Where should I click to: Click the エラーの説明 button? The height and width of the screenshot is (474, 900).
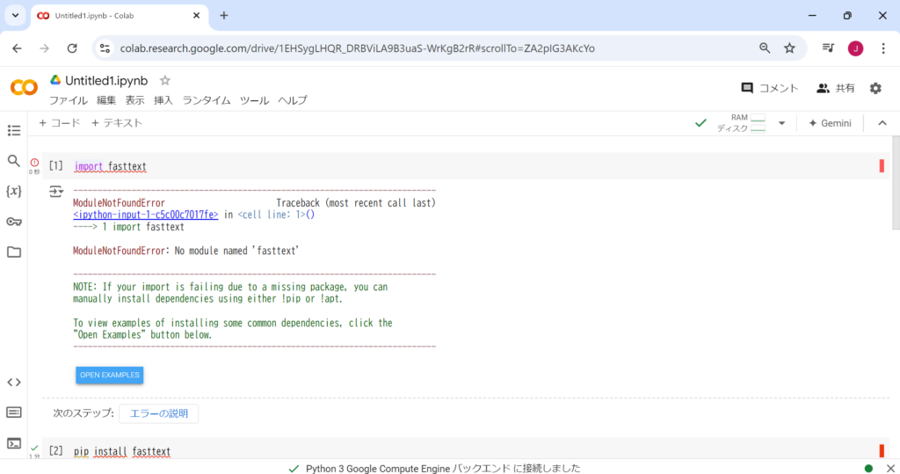pyautogui.click(x=159, y=413)
